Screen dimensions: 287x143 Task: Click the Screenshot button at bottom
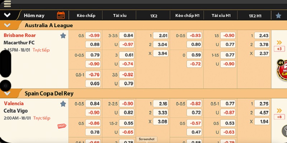146,139
